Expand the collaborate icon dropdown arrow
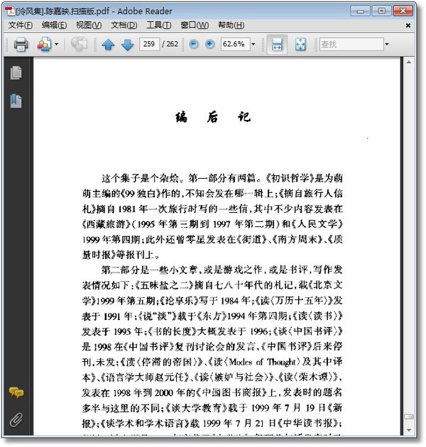The width and height of the screenshot is (426, 447). coord(57,45)
